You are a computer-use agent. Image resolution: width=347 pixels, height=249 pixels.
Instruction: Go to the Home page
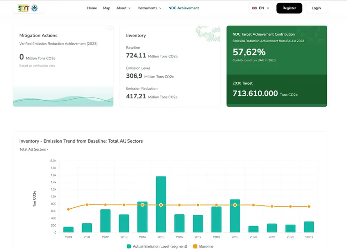[92, 8]
